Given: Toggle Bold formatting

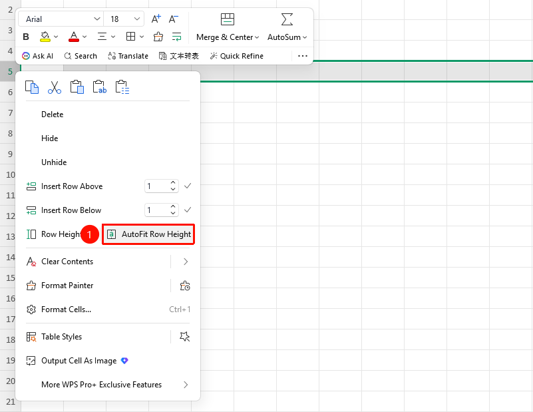Looking at the screenshot, I should [x=26, y=37].
